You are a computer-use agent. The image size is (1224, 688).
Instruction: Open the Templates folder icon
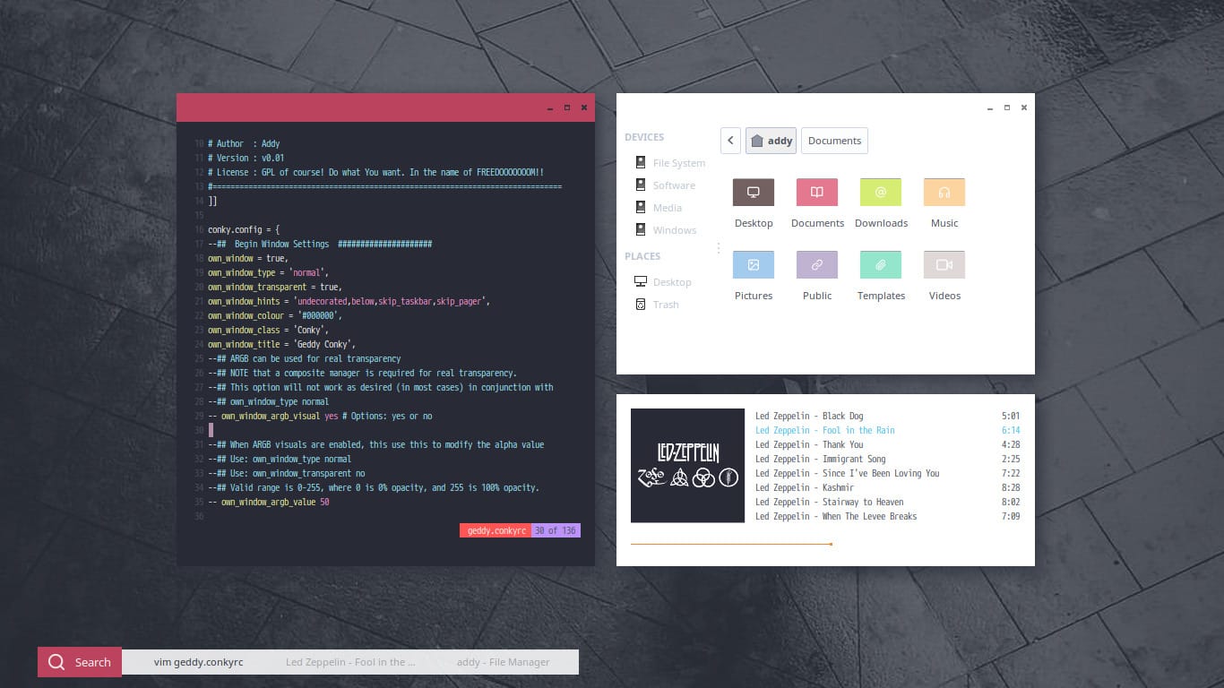tap(881, 264)
